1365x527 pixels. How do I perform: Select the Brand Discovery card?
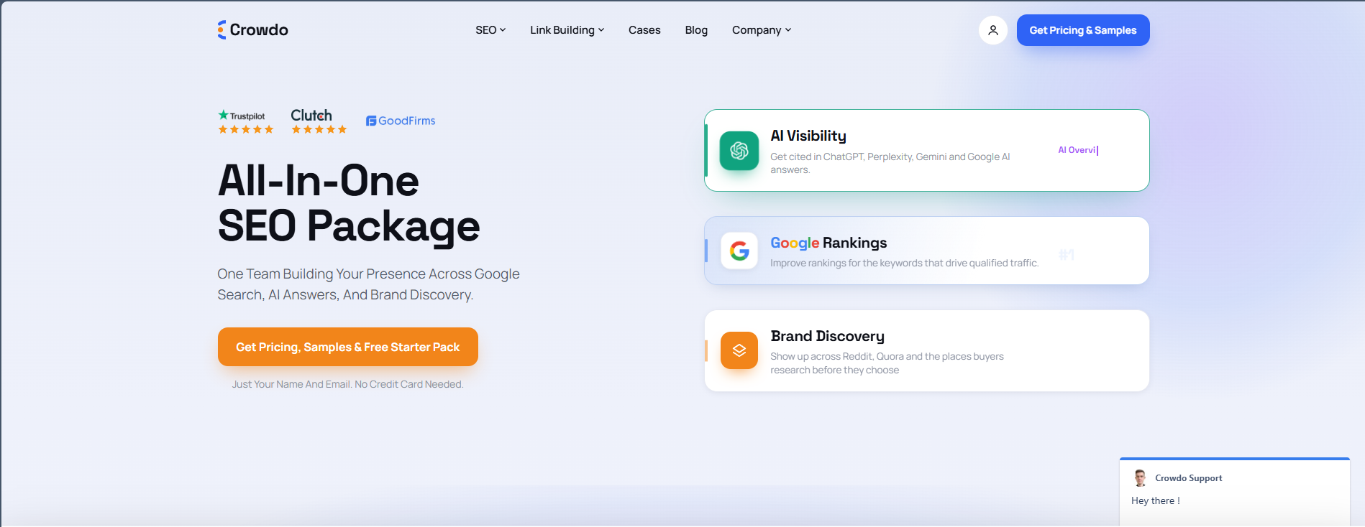click(x=926, y=350)
